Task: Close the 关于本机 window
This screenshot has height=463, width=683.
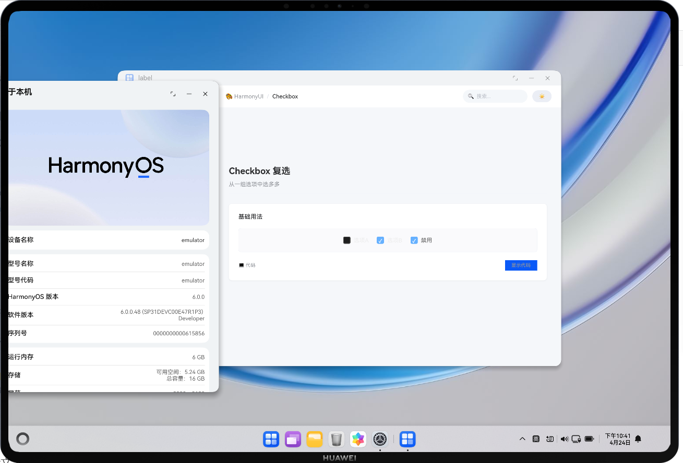Action: point(205,94)
